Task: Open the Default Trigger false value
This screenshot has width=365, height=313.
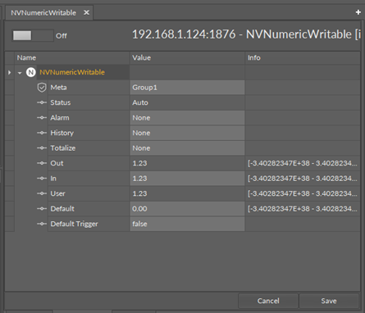Action: coord(187,224)
